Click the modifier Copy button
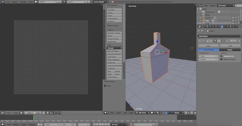This screenshot has width=242, height=126. 230,46
